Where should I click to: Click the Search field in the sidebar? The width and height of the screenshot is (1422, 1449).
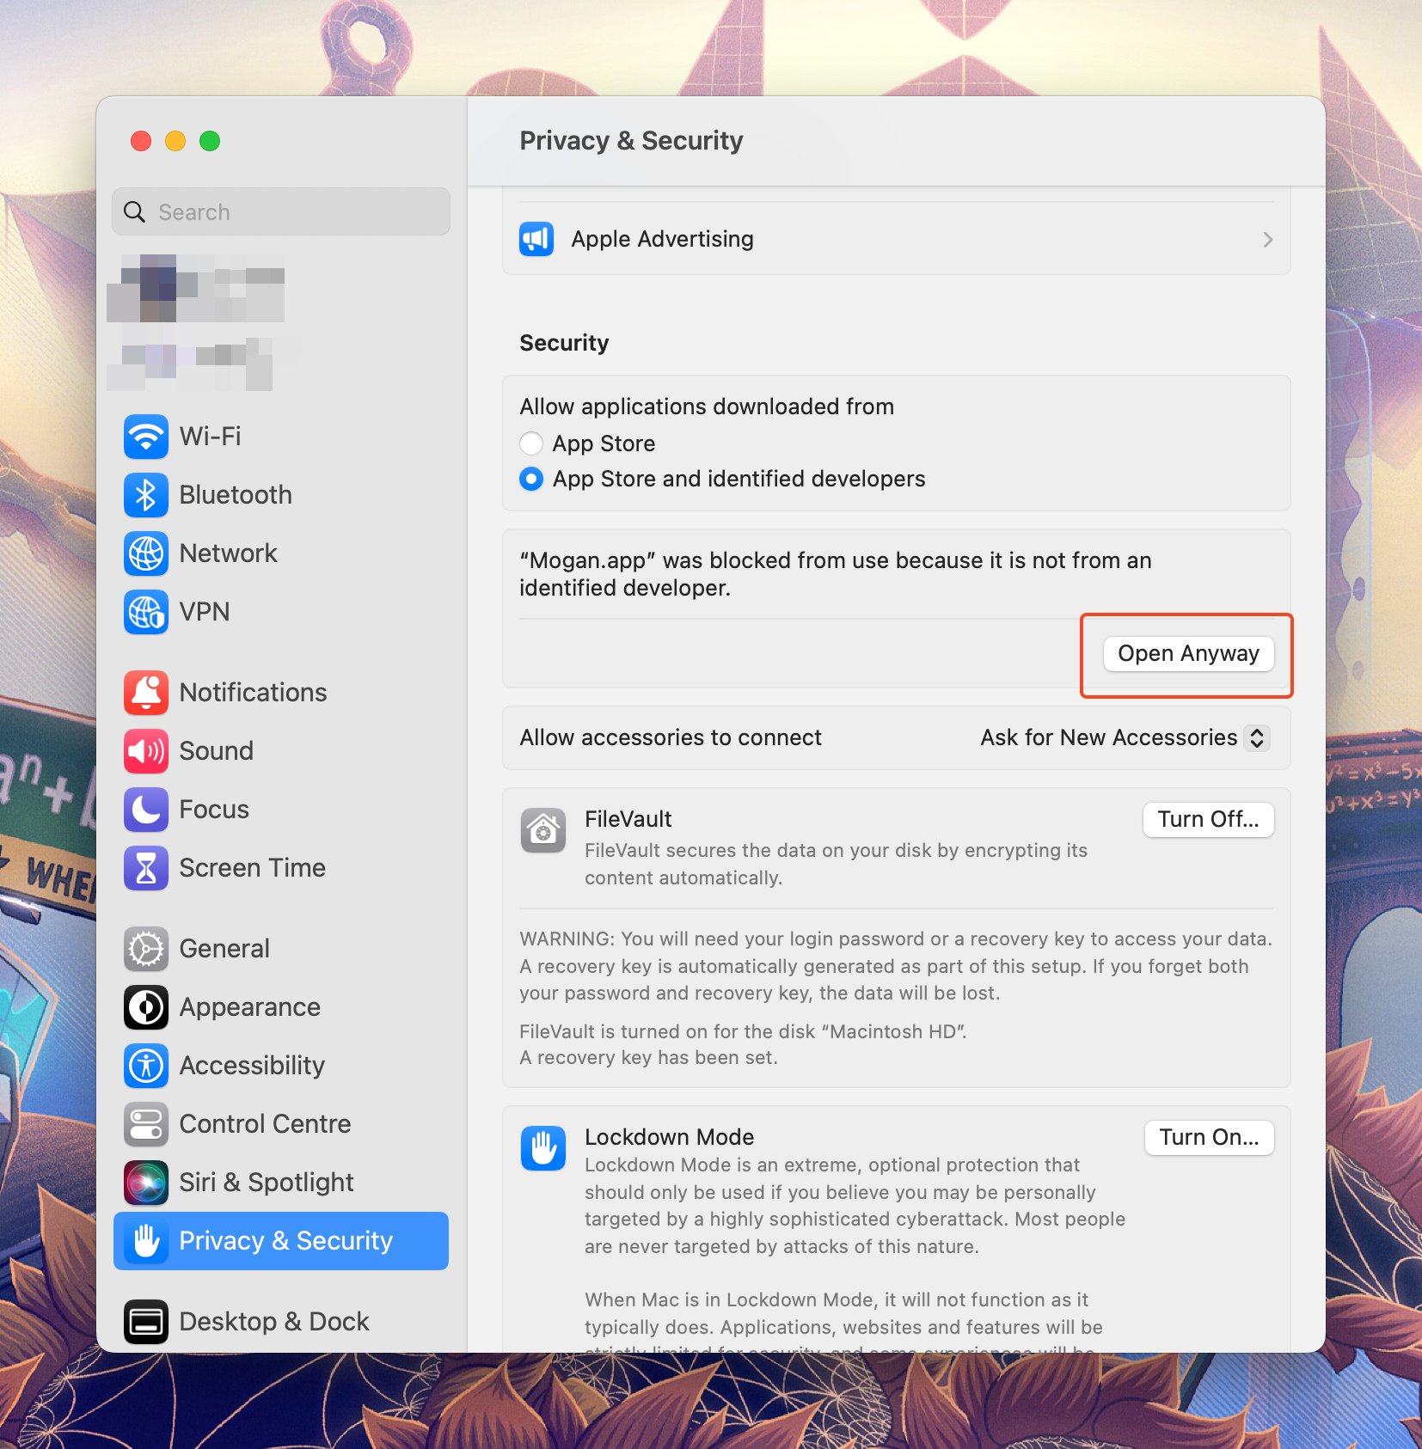point(280,211)
